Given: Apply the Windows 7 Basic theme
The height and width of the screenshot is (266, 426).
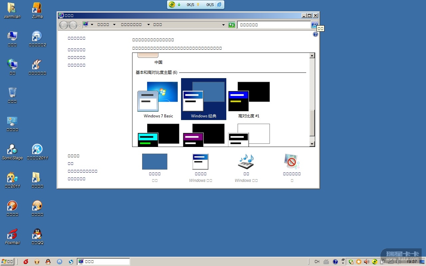Looking at the screenshot, I should (158, 99).
